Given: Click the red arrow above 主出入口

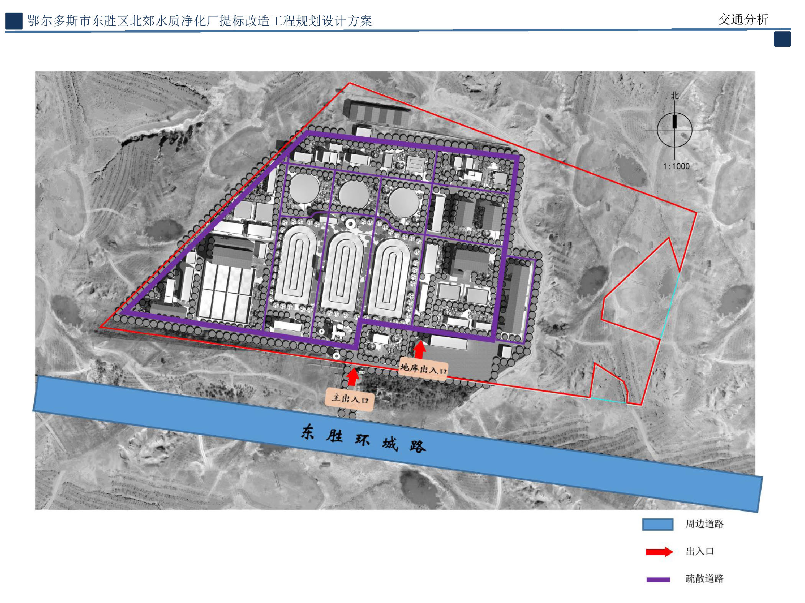Looking at the screenshot, I should tap(353, 377).
